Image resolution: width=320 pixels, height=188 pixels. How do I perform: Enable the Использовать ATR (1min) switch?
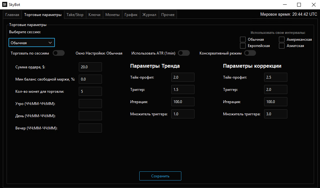click(x=184, y=53)
